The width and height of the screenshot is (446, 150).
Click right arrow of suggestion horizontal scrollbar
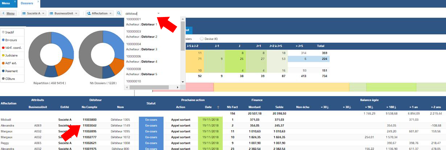click(x=177, y=87)
